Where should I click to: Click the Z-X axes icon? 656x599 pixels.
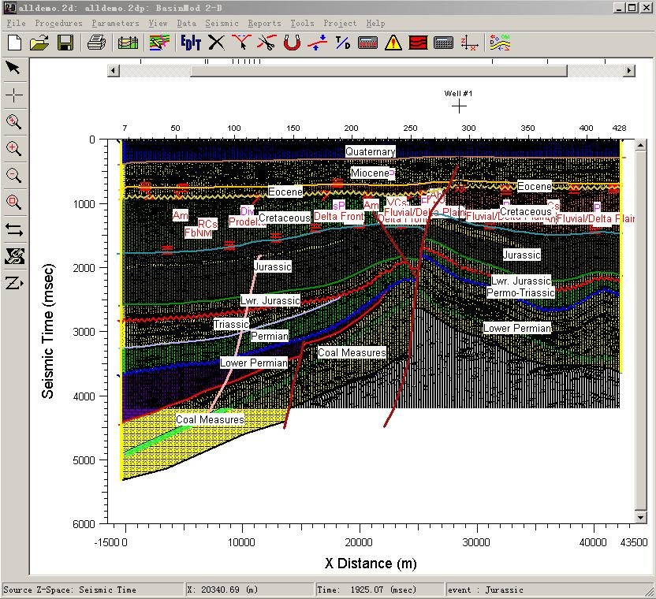[469, 43]
